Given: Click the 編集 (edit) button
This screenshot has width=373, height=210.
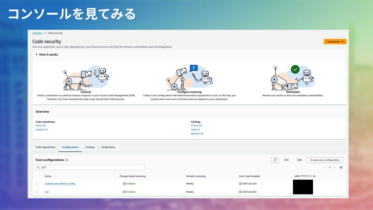Looking at the screenshot, I should click(300, 160).
